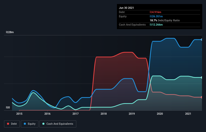The height and width of the screenshot is (132, 206).
Task: Click the ₪0 y-axis label
Action: coord(8,107)
